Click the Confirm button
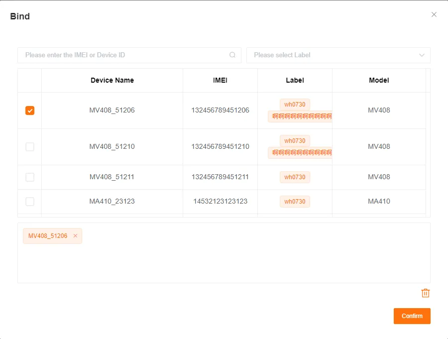Image resolution: width=448 pixels, height=339 pixels. (x=412, y=316)
